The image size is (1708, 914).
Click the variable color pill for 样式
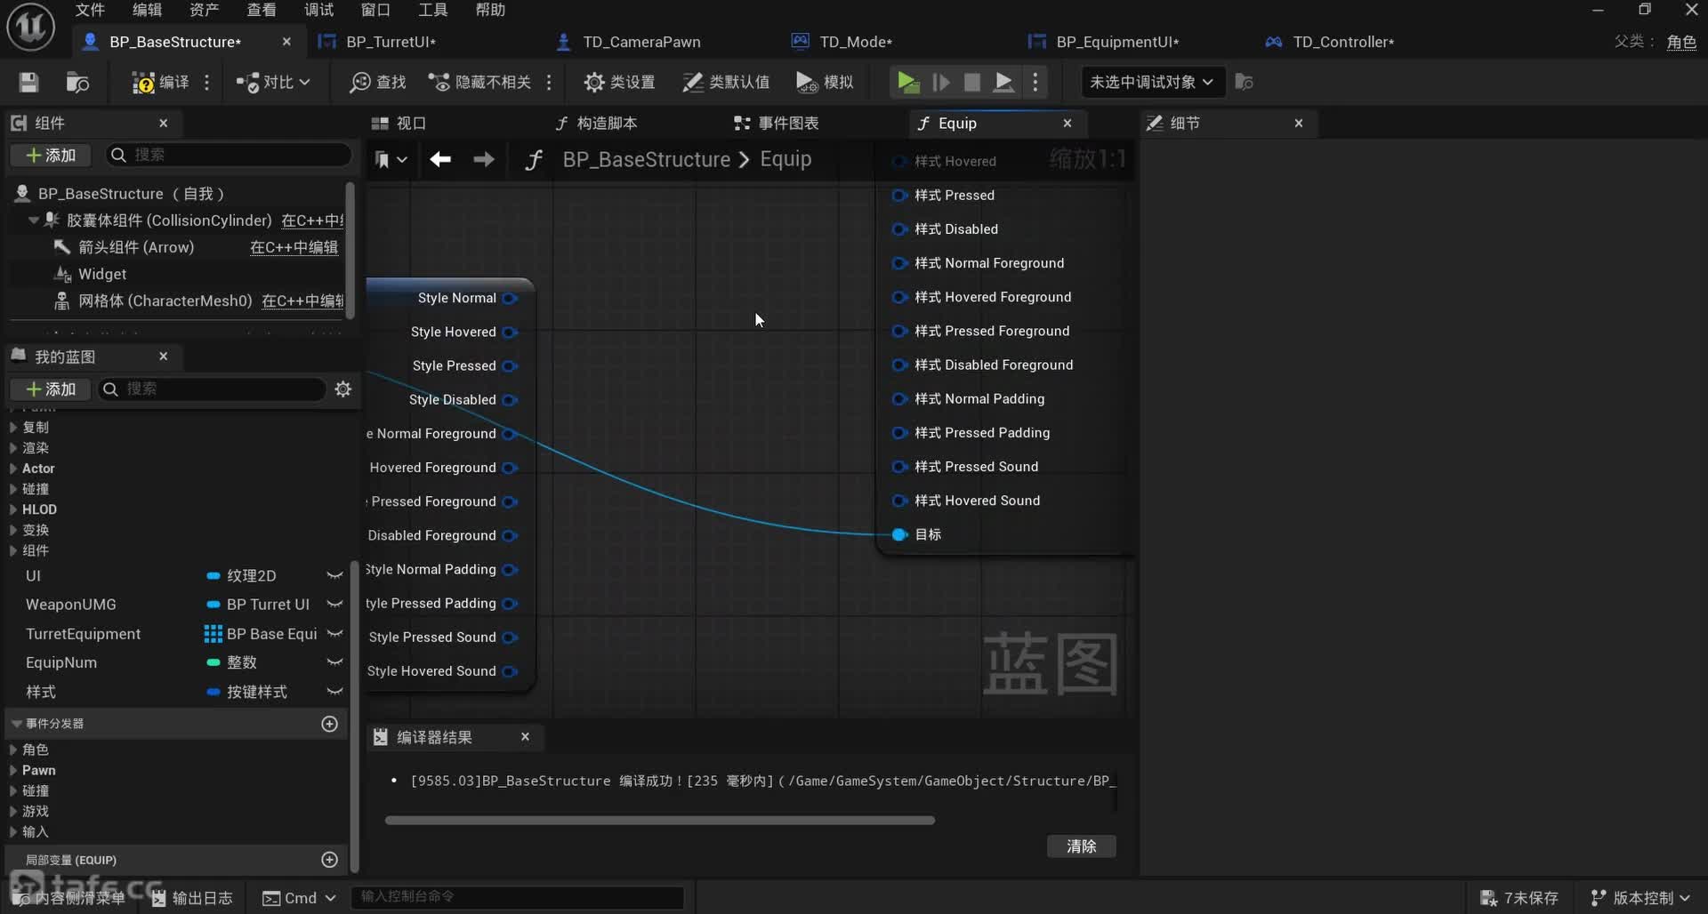coord(213,693)
